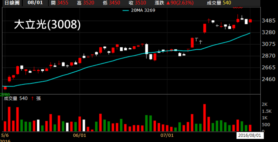Viewport: 278px width, 142px height.
Task: Click the change value ▲90(2.63%)
Action: click(x=180, y=3)
